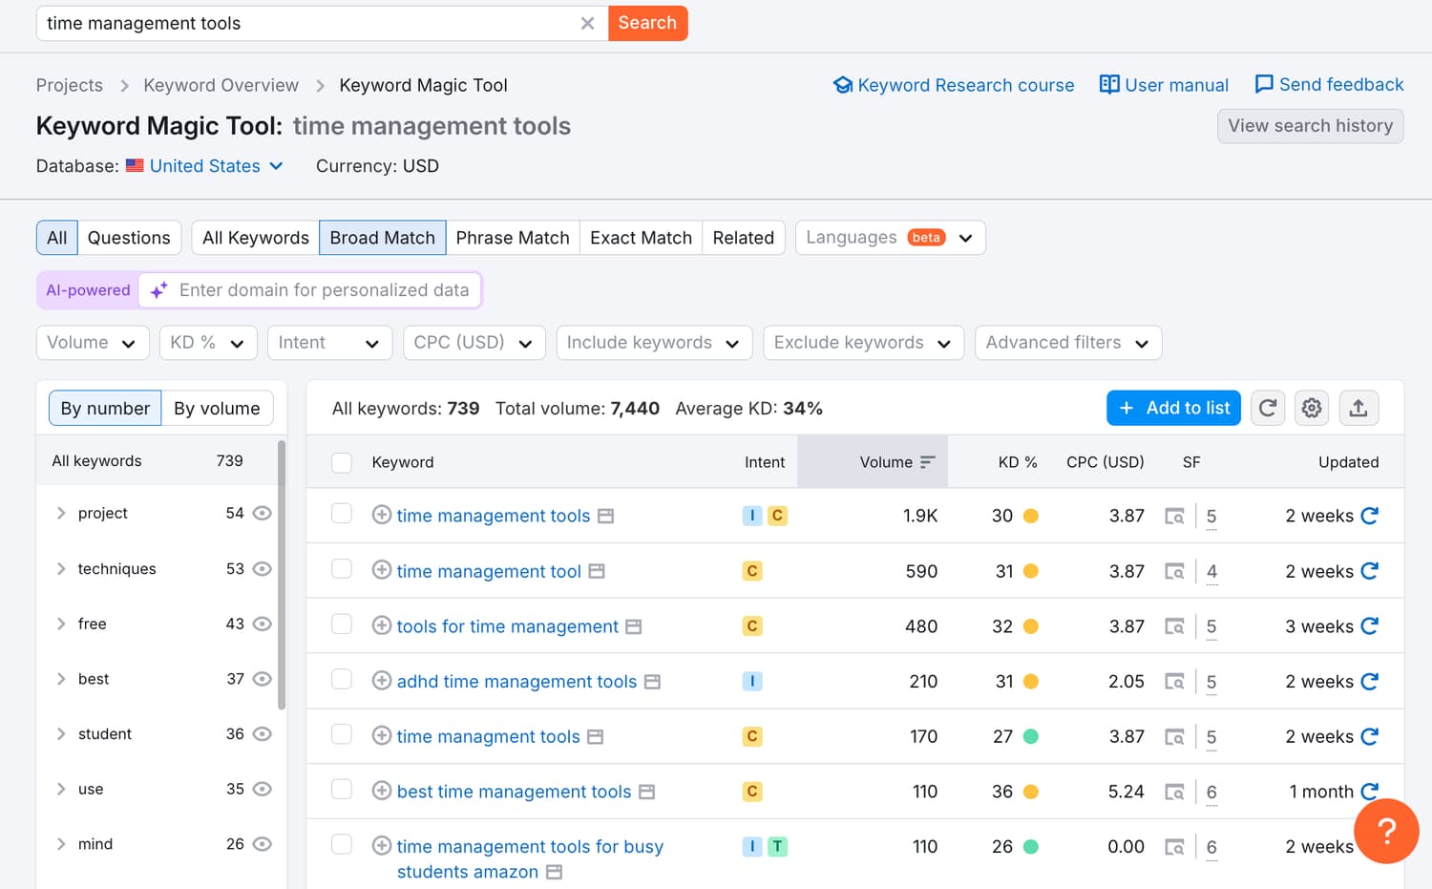This screenshot has width=1432, height=889.
Task: Clear the search field with the X icon
Action: pos(587,23)
